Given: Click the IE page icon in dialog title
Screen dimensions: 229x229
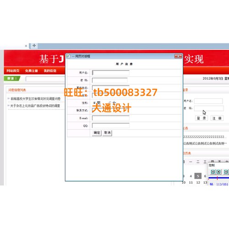Looking at the screenshot, I should (x=68, y=56).
